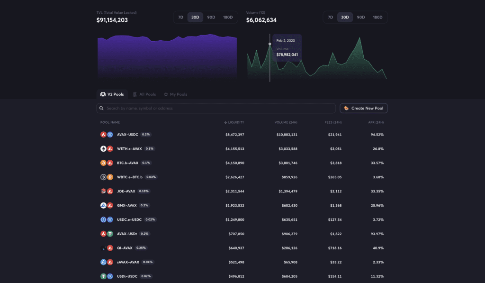Open the JOE–AVAX pool
This screenshot has width=485, height=283.
click(242, 192)
